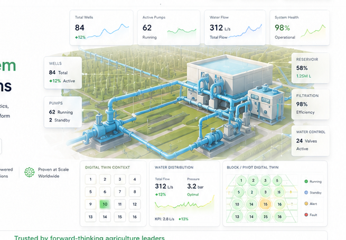Click the green Running legend dot
The width and height of the screenshot is (346, 240).
[306, 181]
